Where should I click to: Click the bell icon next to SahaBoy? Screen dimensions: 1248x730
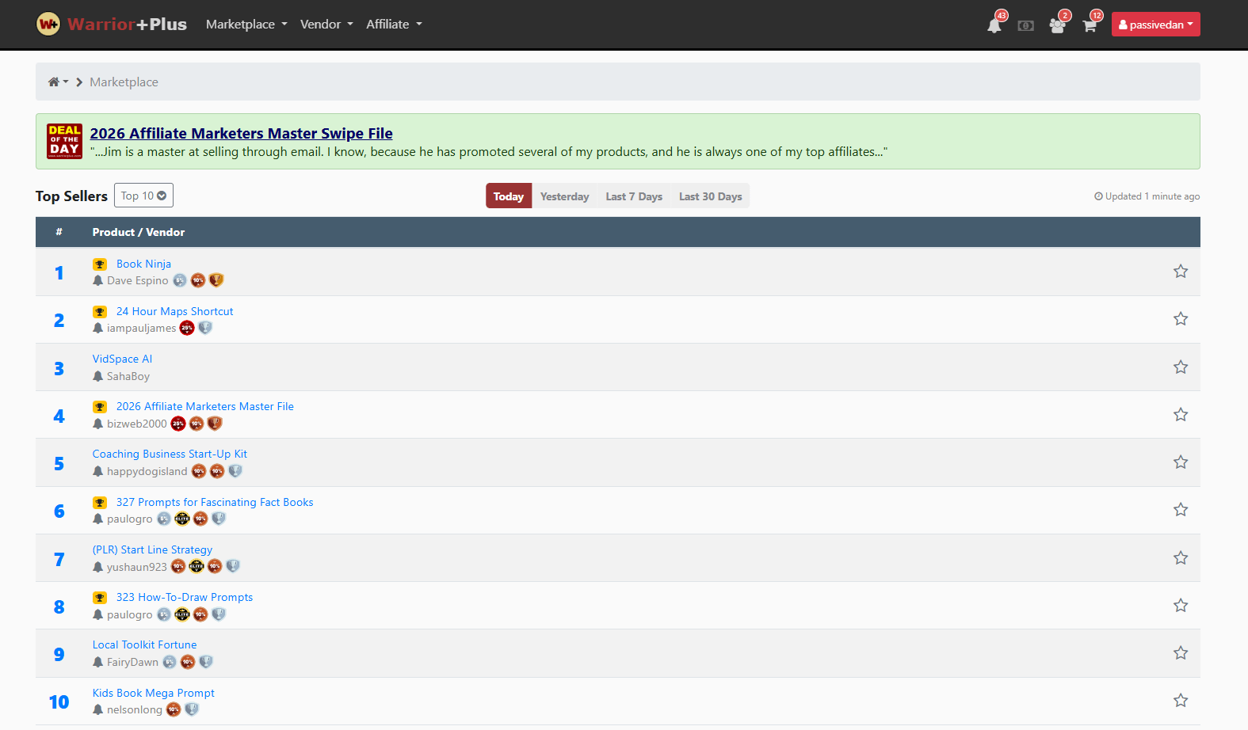(98, 376)
